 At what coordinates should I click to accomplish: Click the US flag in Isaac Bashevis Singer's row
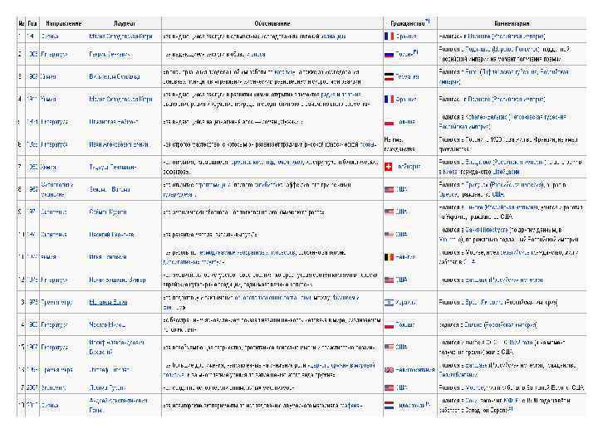389,280
